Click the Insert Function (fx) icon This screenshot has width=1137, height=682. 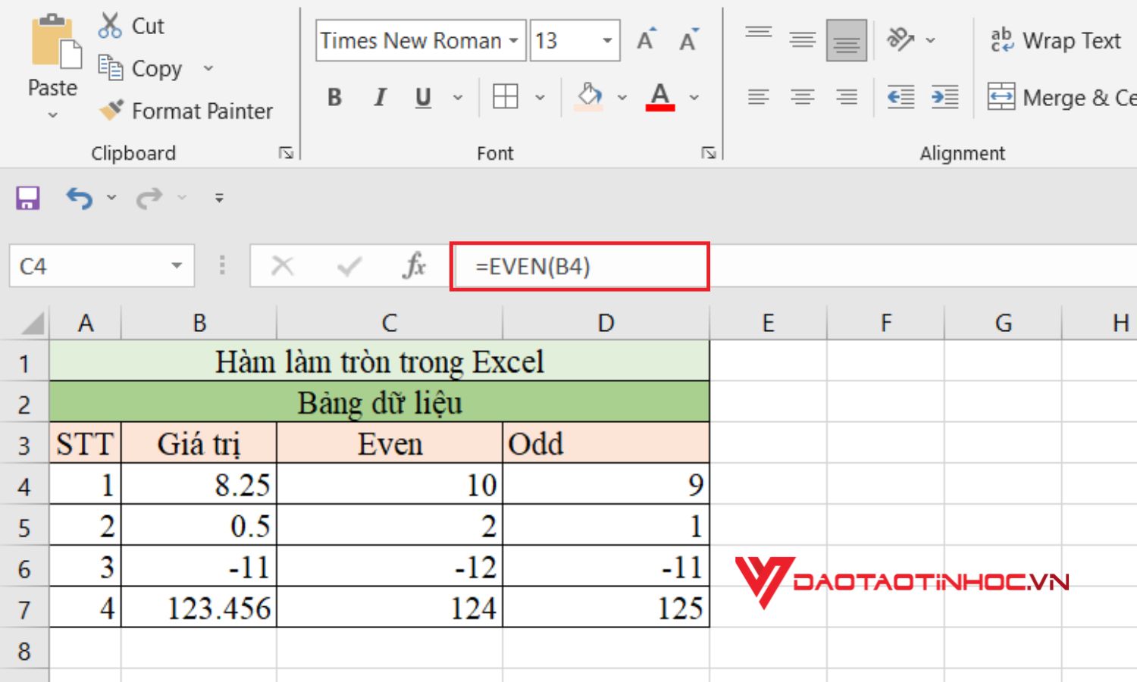tap(414, 265)
